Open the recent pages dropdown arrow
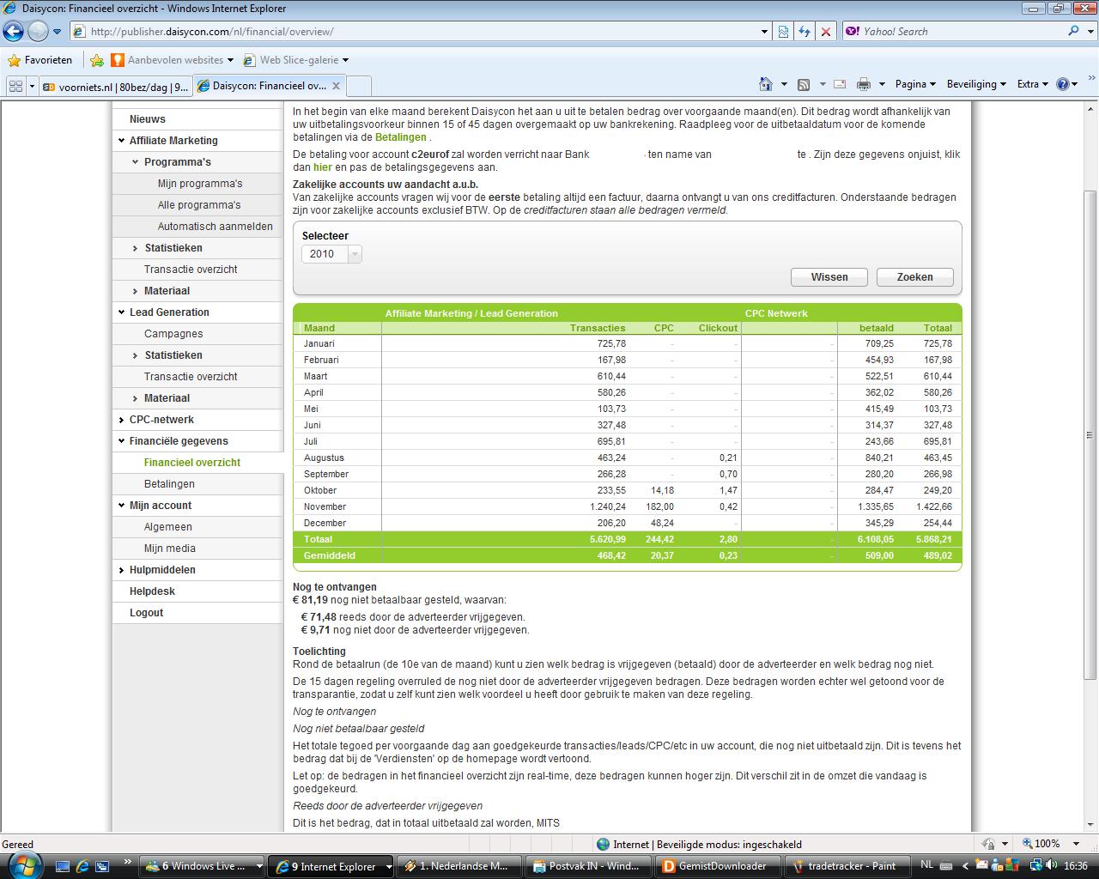The width and height of the screenshot is (1099, 879). point(58,32)
